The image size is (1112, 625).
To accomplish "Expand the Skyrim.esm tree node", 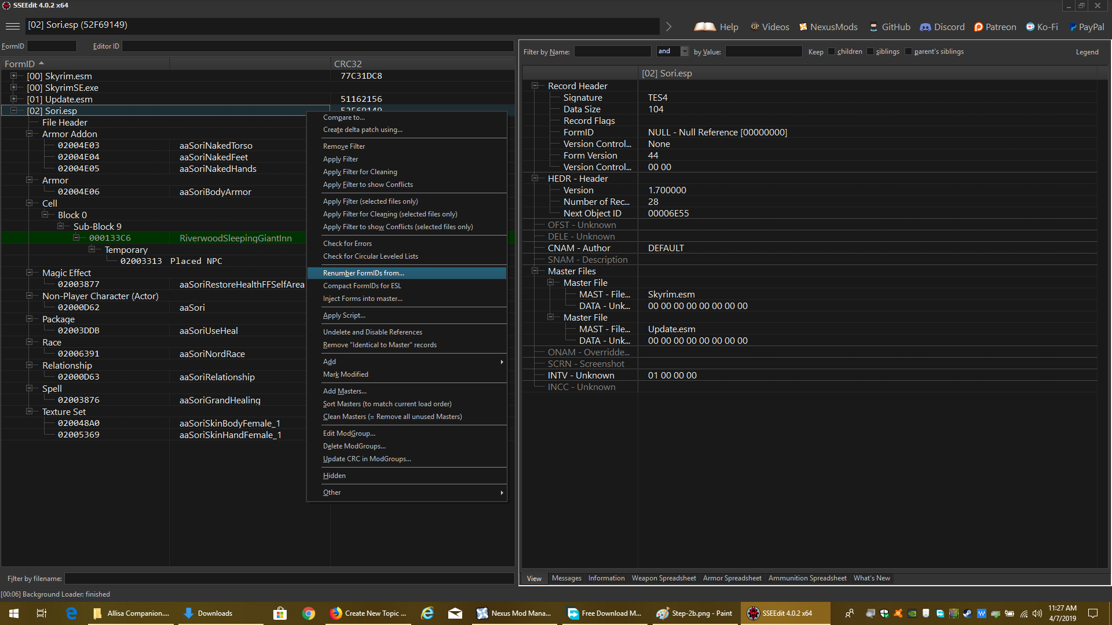I will pyautogui.click(x=13, y=76).
